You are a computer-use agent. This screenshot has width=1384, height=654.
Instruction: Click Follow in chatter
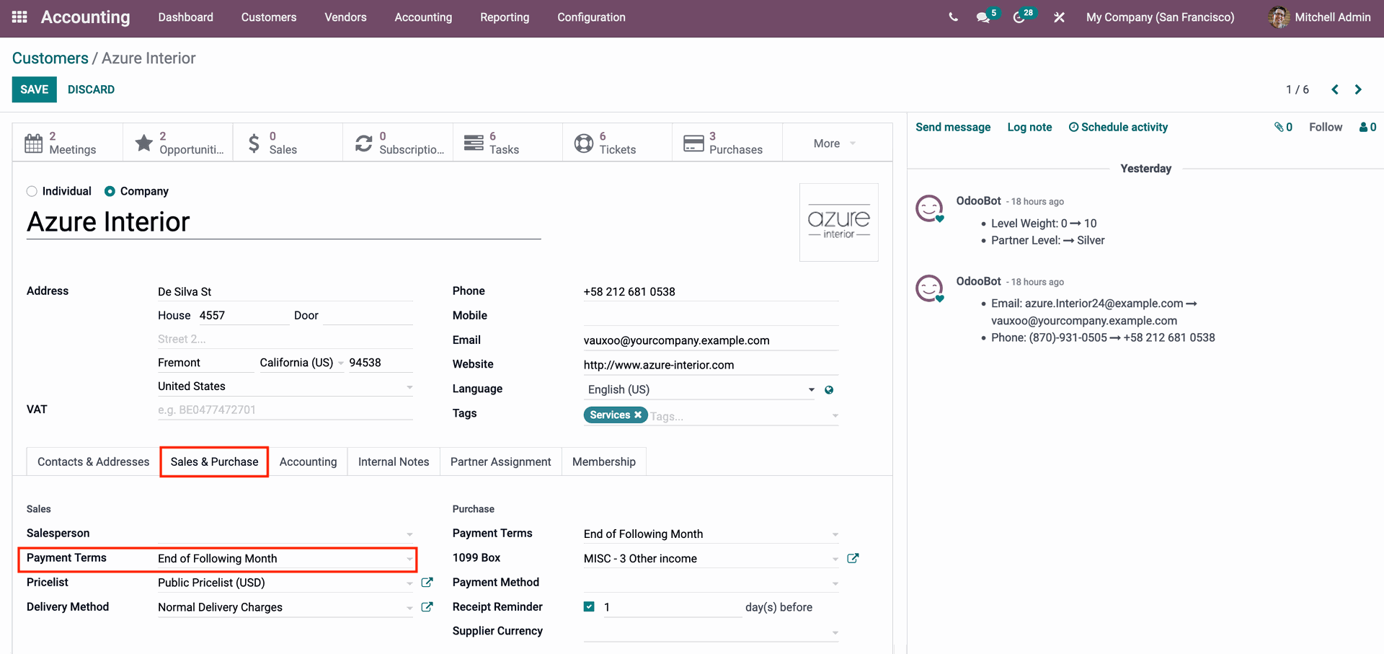coord(1326,127)
